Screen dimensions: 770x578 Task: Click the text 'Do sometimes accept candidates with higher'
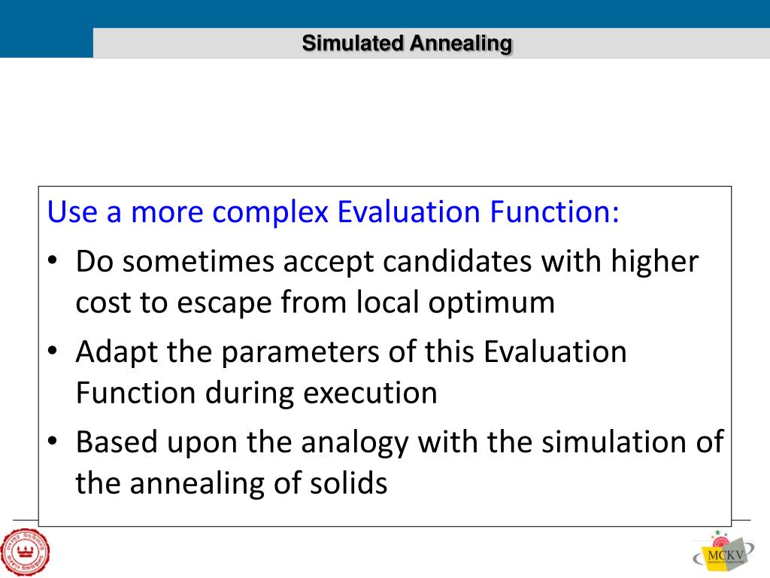[x=387, y=262]
